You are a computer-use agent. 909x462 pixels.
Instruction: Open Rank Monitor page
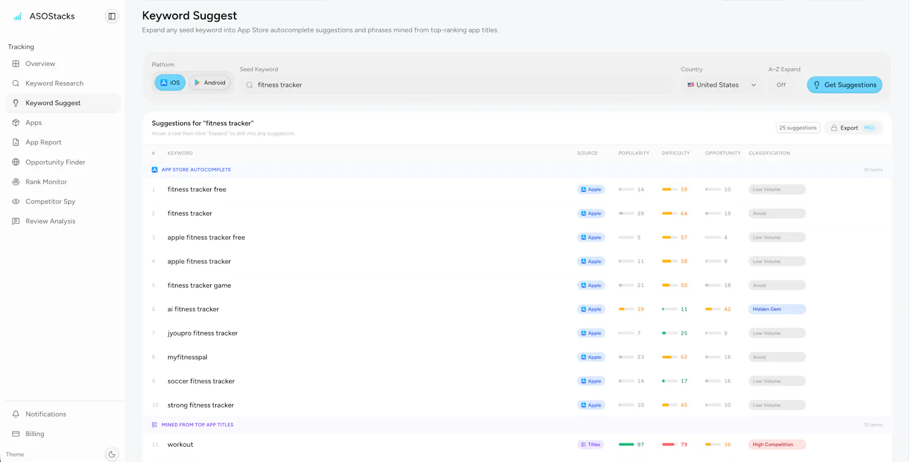pyautogui.click(x=62, y=182)
